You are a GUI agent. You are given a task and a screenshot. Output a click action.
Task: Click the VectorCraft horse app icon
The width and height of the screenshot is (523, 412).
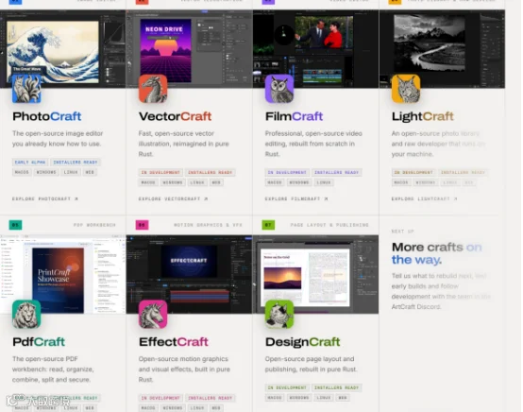pos(153,89)
